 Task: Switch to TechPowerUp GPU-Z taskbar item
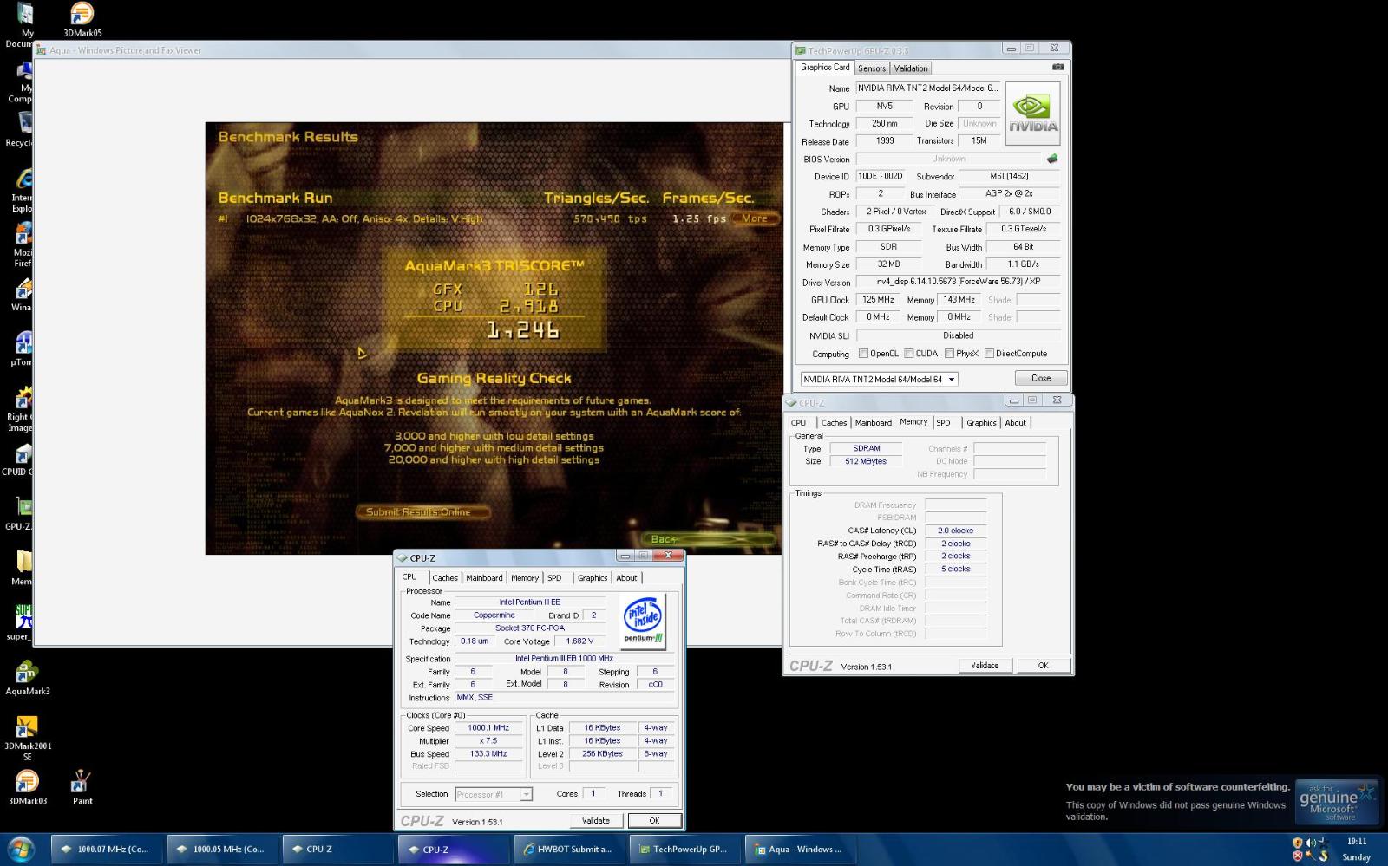[684, 849]
